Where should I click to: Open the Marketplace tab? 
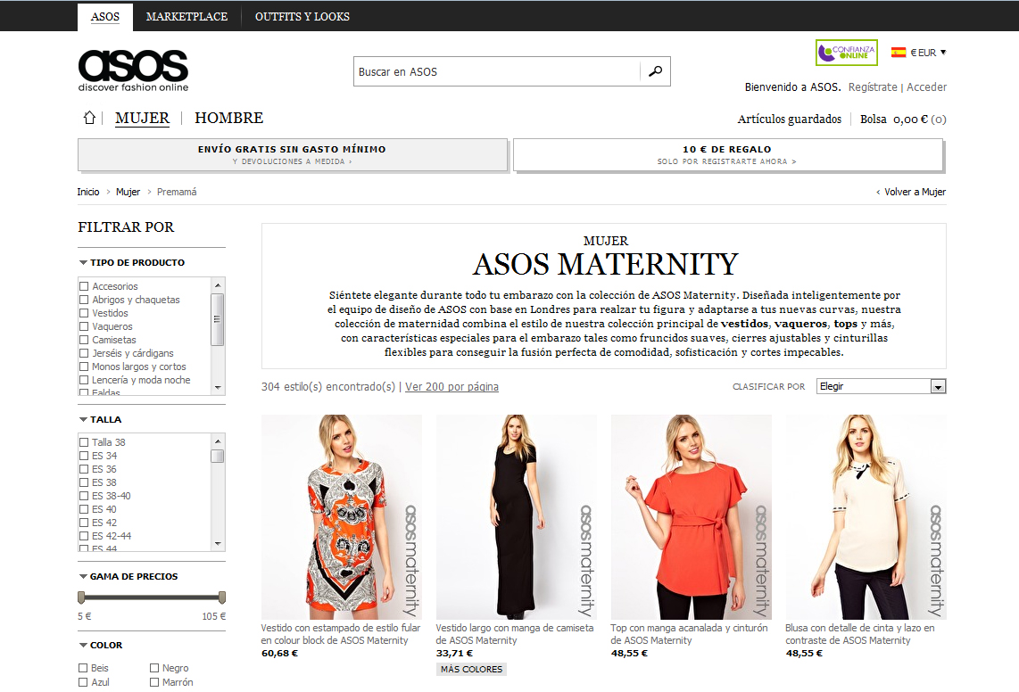(x=186, y=16)
